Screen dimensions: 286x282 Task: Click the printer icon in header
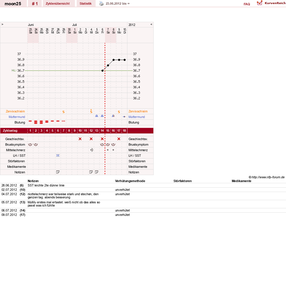101,3
